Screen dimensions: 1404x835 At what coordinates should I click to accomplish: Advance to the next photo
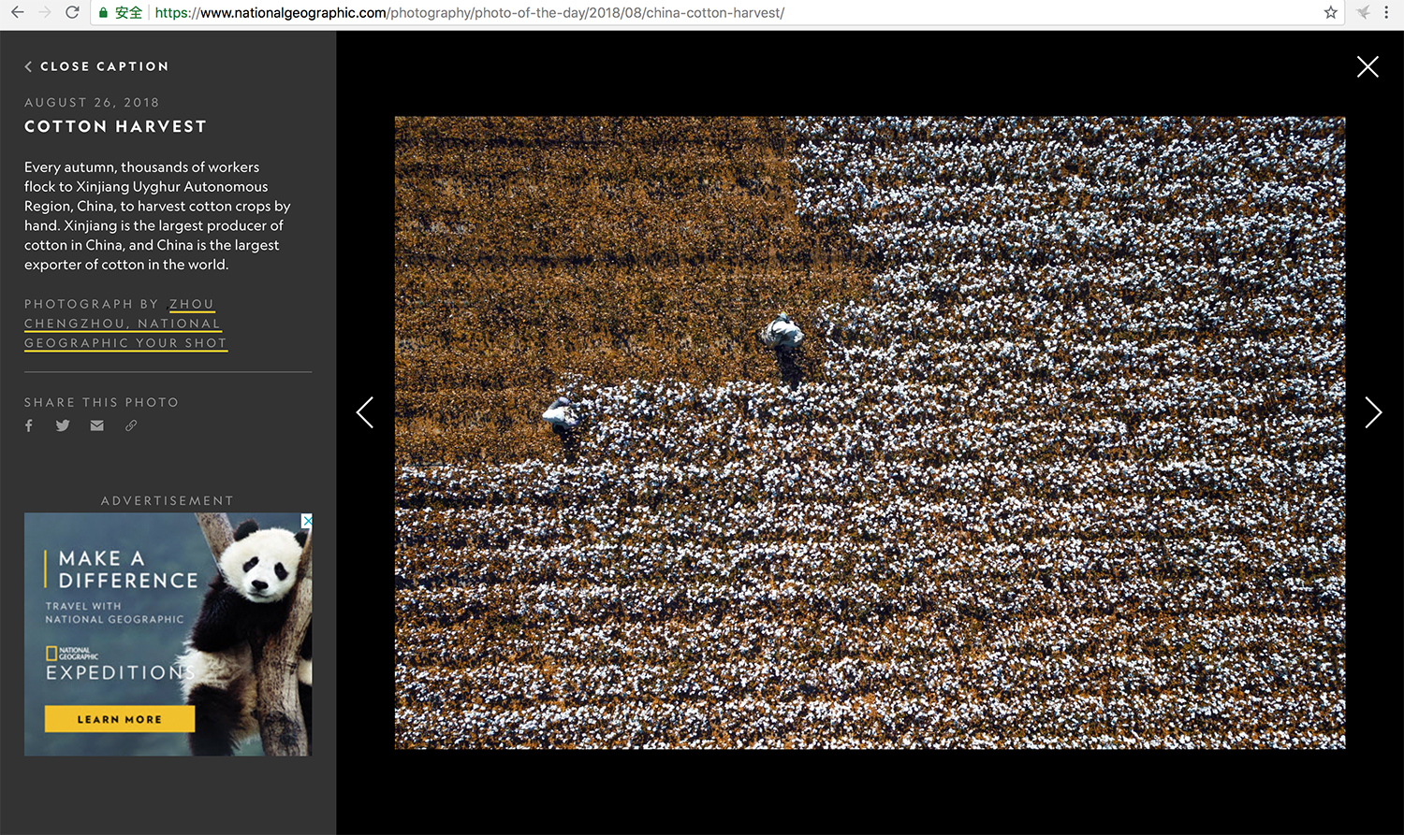(x=1372, y=412)
